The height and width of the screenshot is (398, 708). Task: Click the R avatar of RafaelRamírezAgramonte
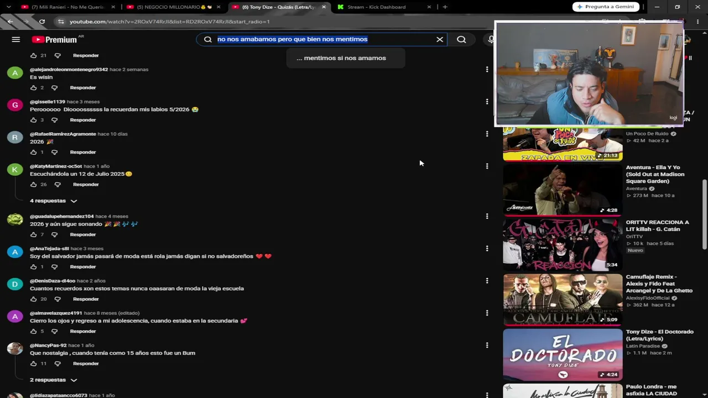click(x=15, y=137)
